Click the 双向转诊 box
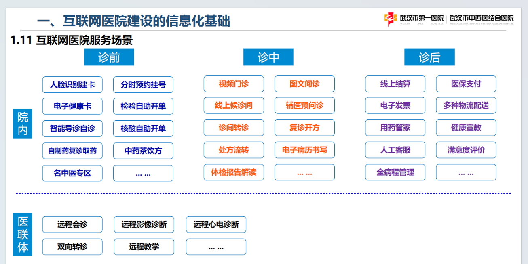528x264 pixels. [x=72, y=247]
